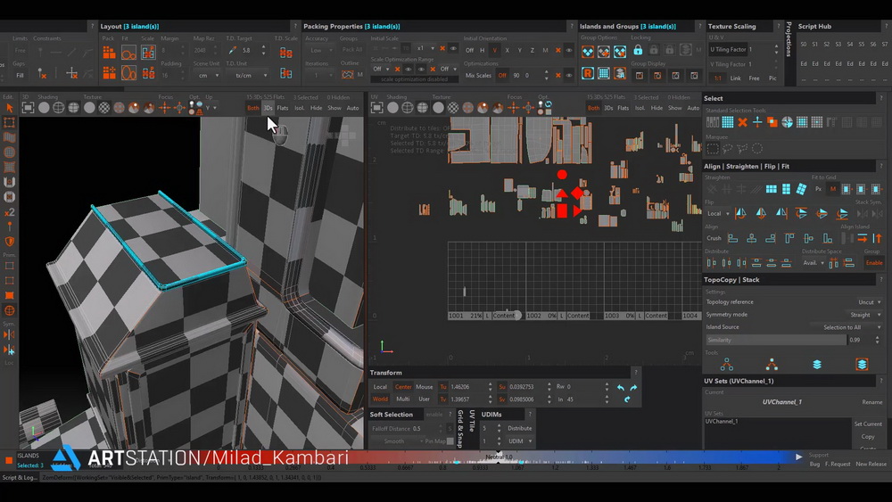Click the cyan lock icon in Locking
The width and height of the screenshot is (892, 502).
(x=638, y=51)
